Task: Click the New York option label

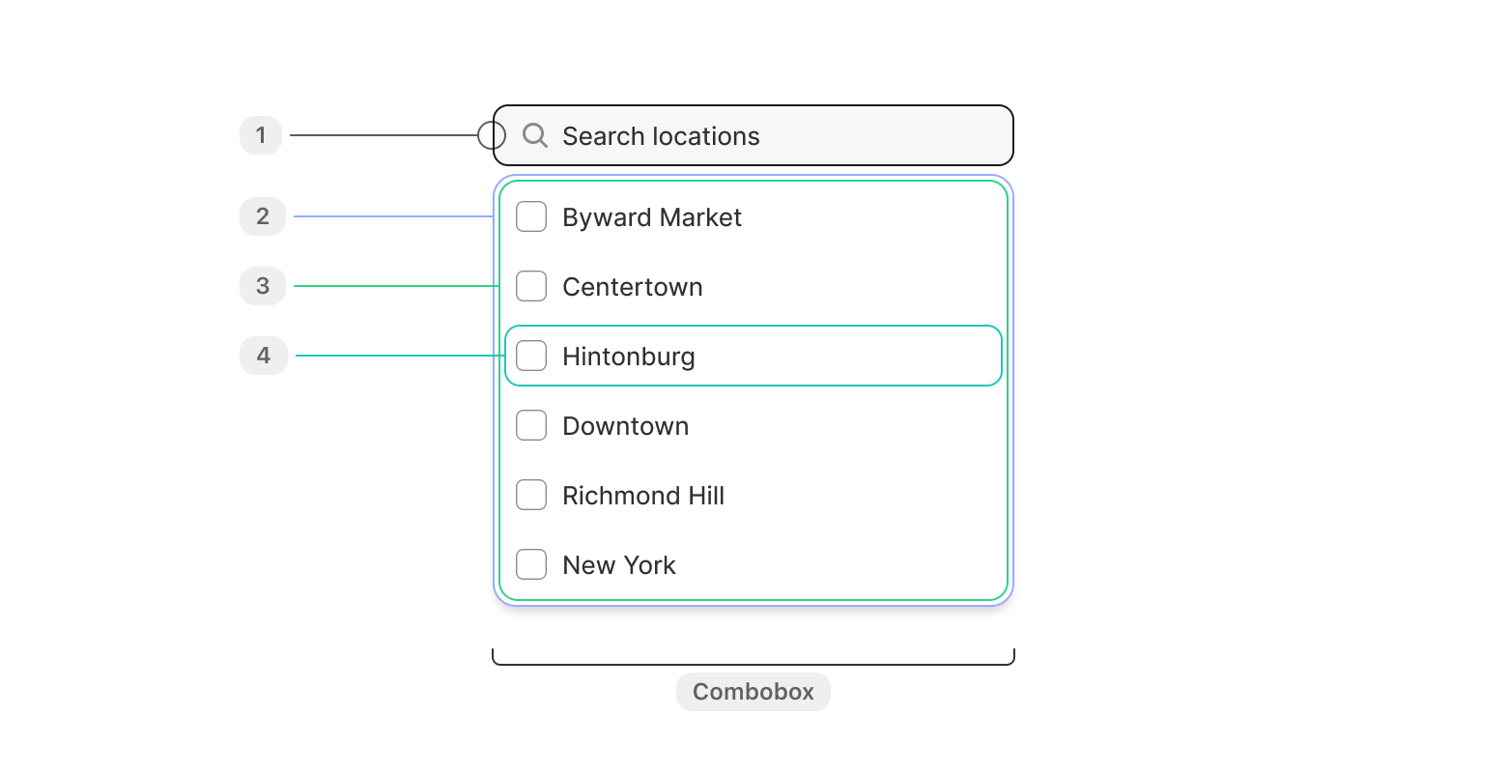Action: [x=619, y=565]
